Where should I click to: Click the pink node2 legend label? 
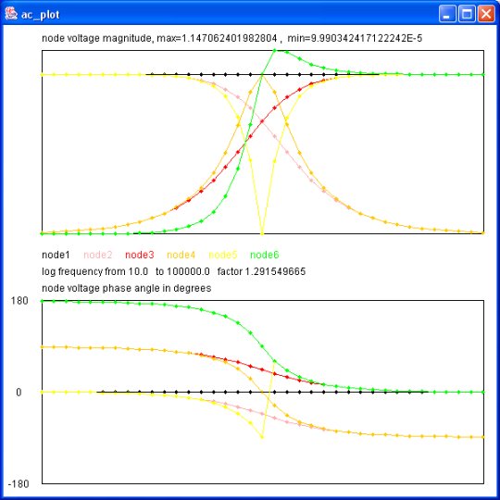(x=97, y=255)
